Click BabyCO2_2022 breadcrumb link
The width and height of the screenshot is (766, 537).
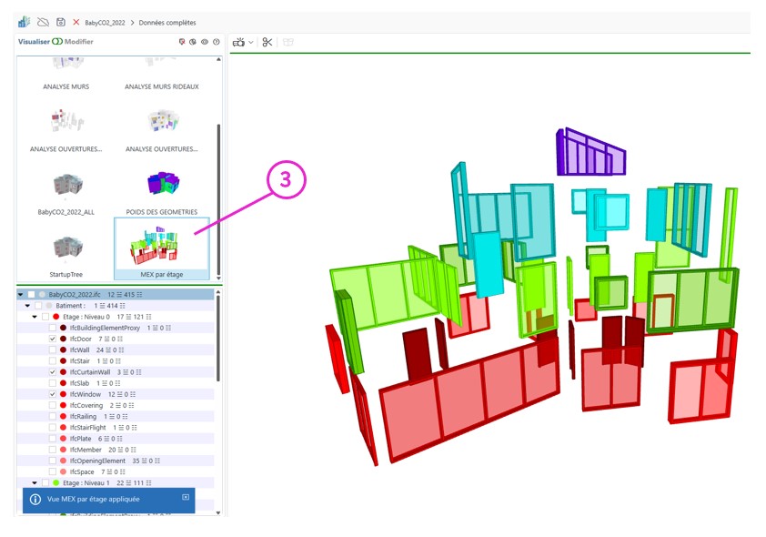point(105,22)
